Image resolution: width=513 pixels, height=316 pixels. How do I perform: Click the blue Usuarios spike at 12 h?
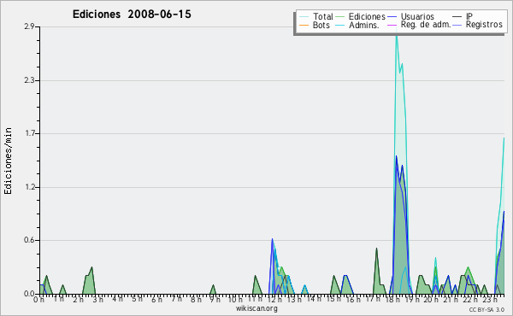pos(272,240)
